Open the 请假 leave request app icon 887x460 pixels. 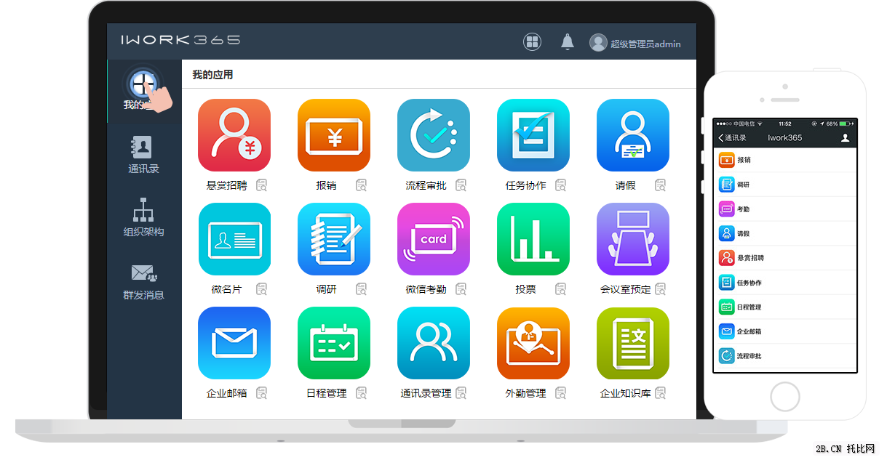[633, 135]
